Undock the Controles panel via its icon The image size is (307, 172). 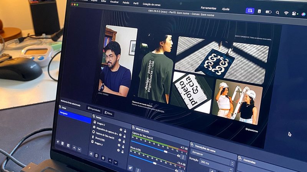(x=239, y=158)
